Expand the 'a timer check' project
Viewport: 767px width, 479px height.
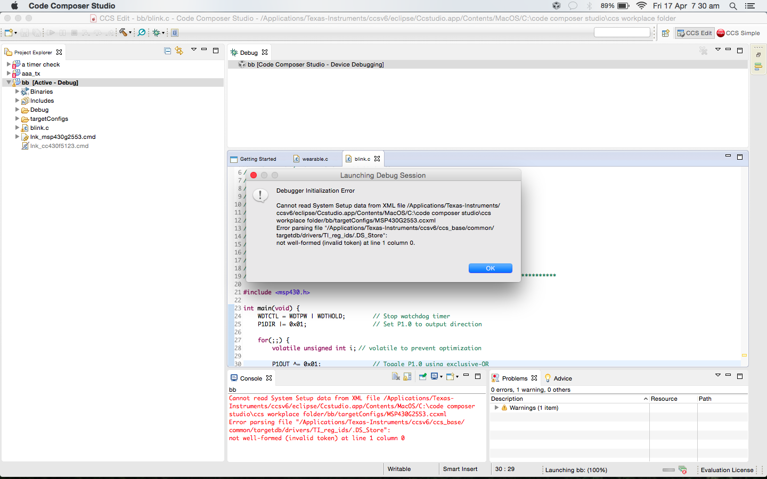9,64
